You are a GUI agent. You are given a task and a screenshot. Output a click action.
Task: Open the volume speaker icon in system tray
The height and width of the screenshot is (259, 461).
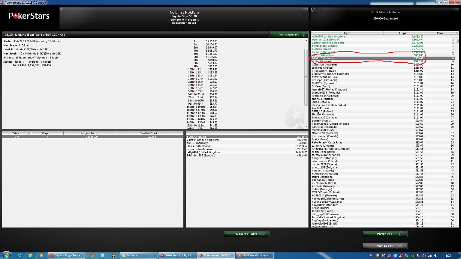(x=435, y=256)
